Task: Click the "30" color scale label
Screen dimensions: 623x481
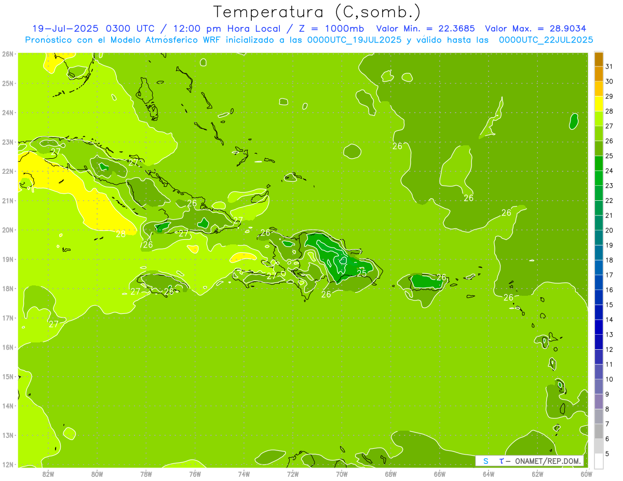Action: point(610,81)
